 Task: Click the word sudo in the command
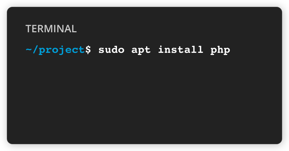(x=111, y=50)
